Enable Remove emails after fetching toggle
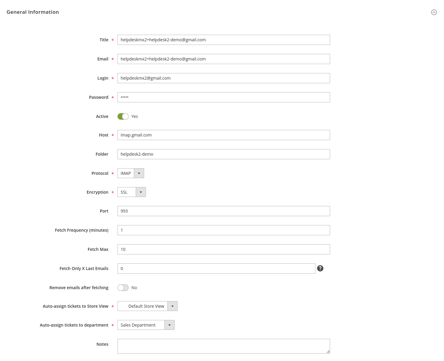The height and width of the screenshot is (361, 444). [123, 288]
